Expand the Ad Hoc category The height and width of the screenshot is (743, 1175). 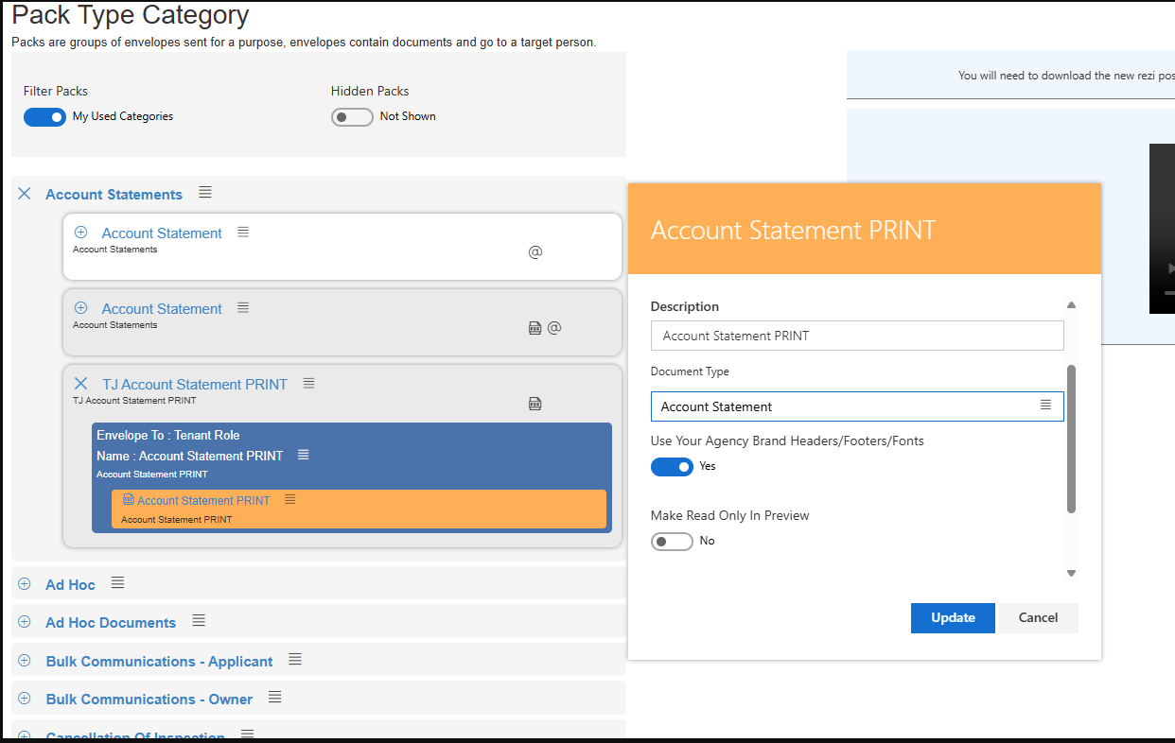[25, 584]
